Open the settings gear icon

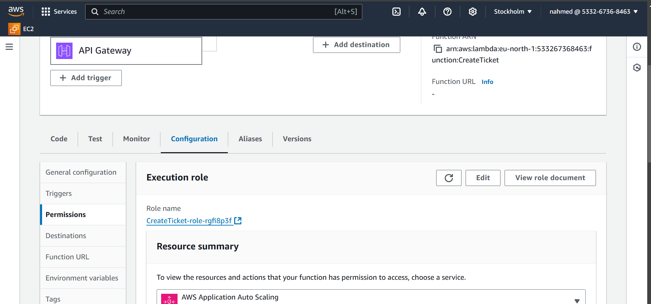tap(473, 12)
